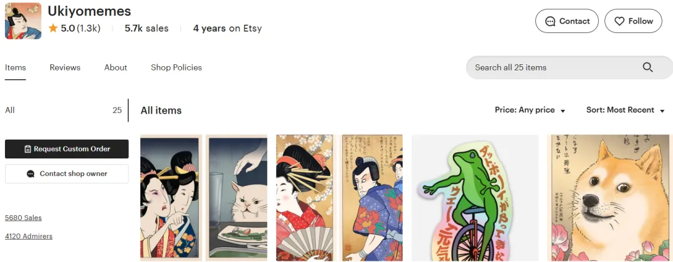Click the 5680 Sales link
Image resolution: width=673 pixels, height=262 pixels.
[23, 218]
